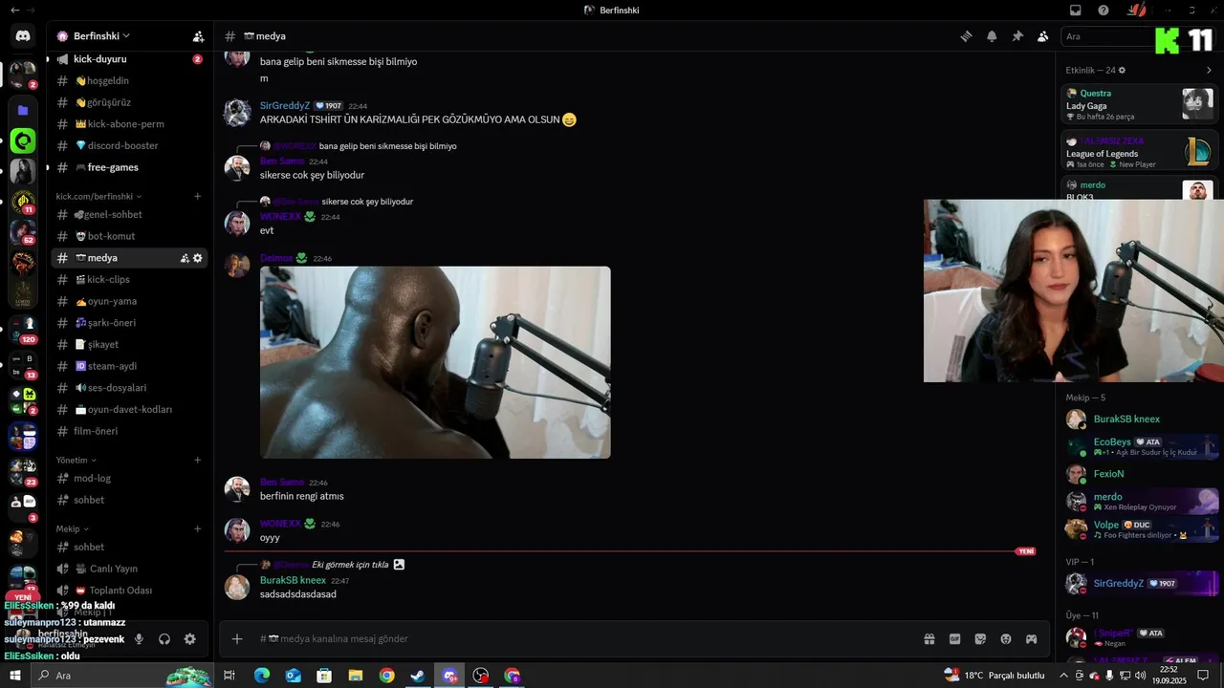This screenshot has height=688, width=1224.
Task: Click Eki görmek için tıkla reply link
Action: click(350, 565)
